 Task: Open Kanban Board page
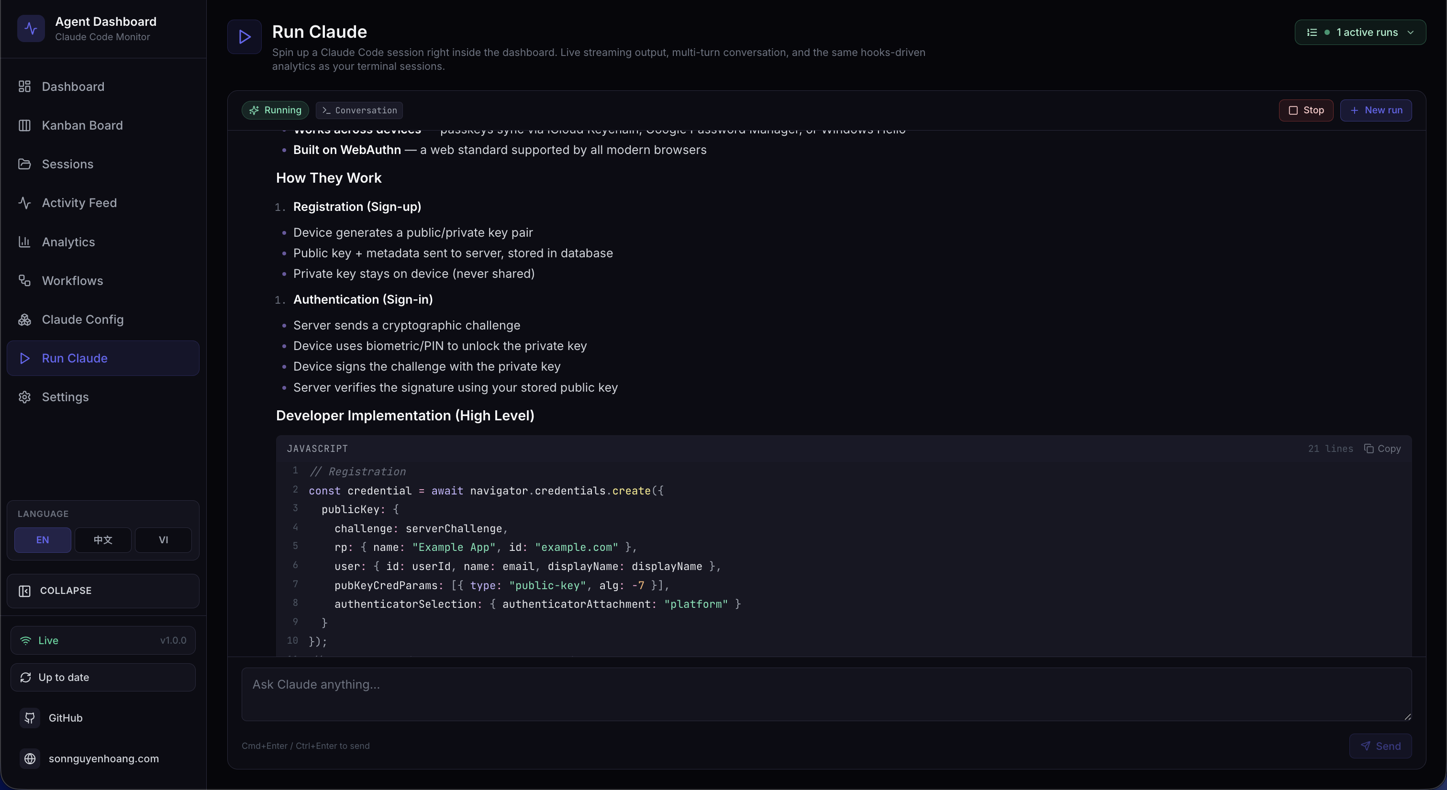pyautogui.click(x=103, y=125)
